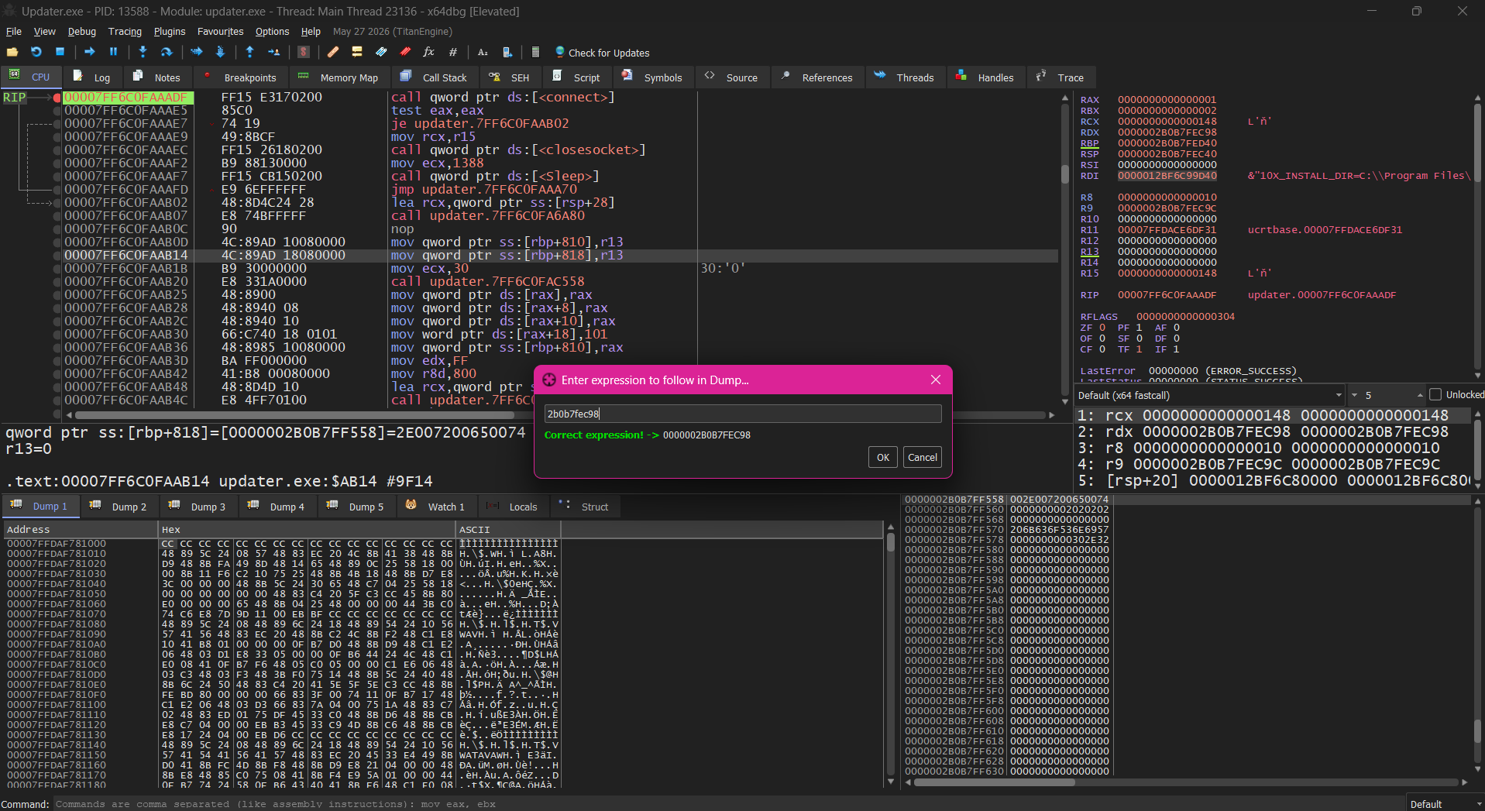Switch to the Dump 3 tab
The height and width of the screenshot is (811, 1485).
pos(198,507)
